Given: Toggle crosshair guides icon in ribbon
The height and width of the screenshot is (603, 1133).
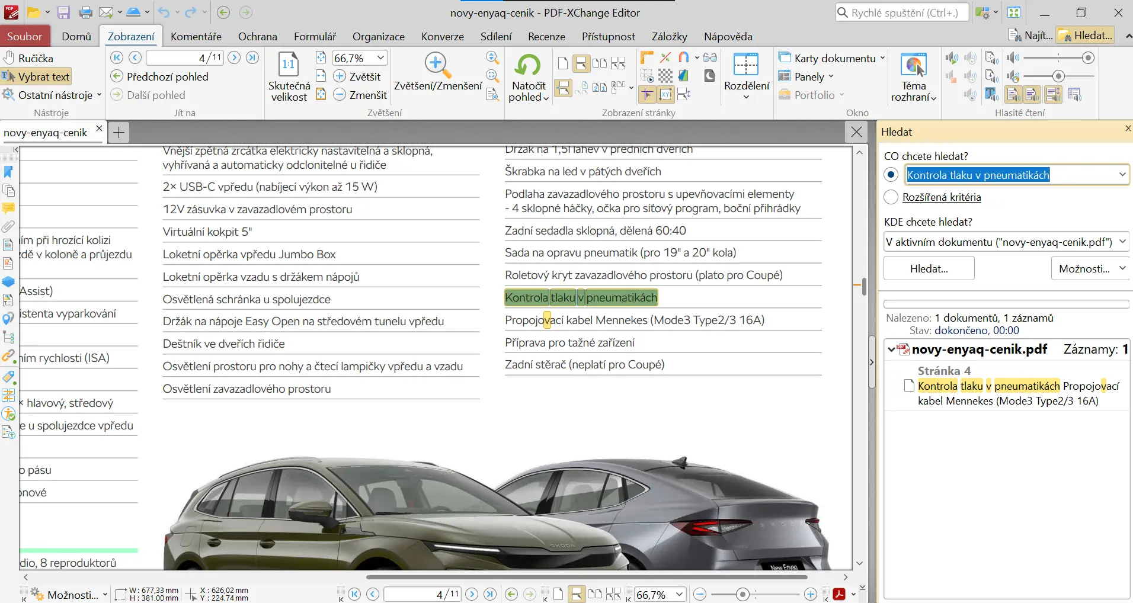Looking at the screenshot, I should 647,94.
